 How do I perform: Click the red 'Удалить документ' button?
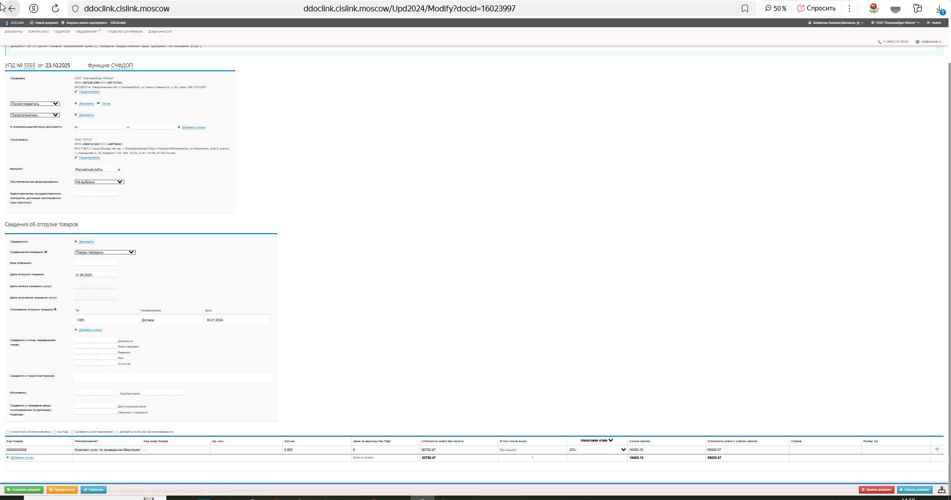coord(877,490)
